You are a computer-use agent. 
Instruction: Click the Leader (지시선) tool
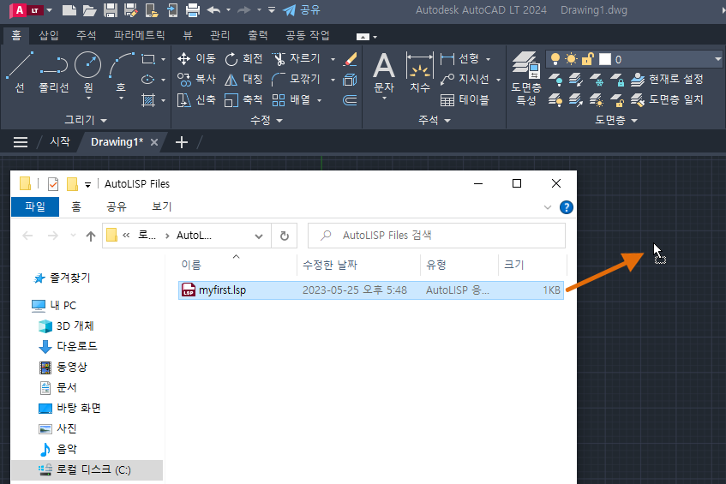tap(465, 79)
